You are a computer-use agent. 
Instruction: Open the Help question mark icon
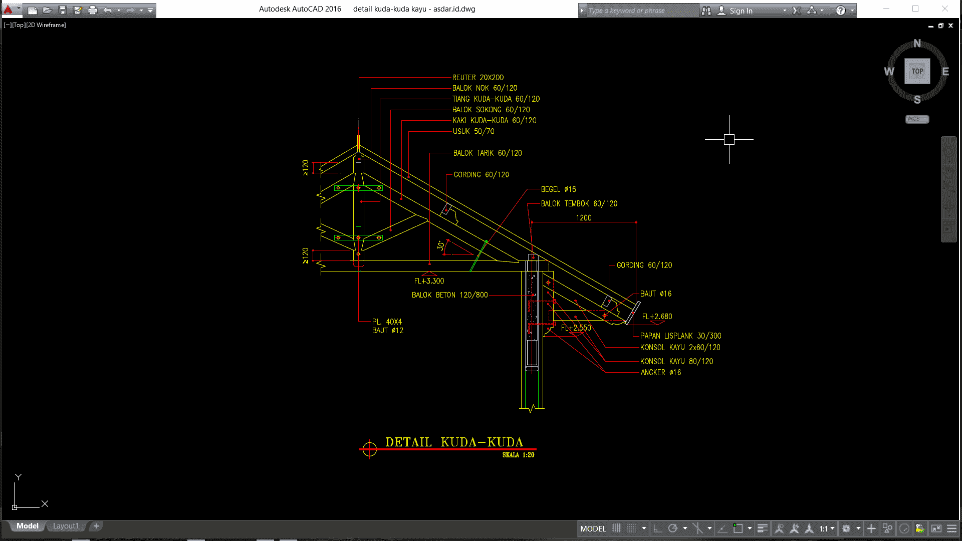841,11
